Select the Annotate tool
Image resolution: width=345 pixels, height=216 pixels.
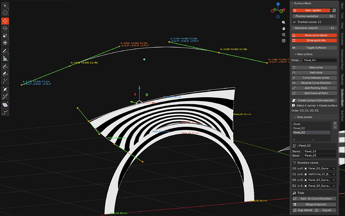click(x=5, y=51)
